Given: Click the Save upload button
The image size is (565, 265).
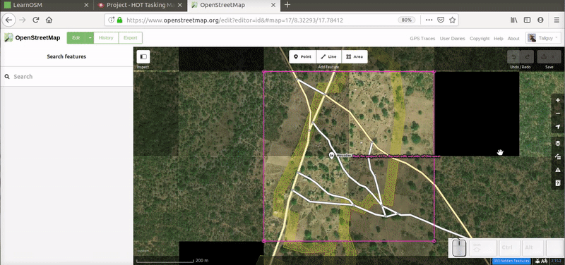Looking at the screenshot, I should [549, 57].
